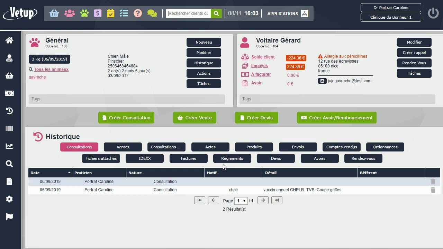Click the shopping basket icon in top toolbar

54,13
